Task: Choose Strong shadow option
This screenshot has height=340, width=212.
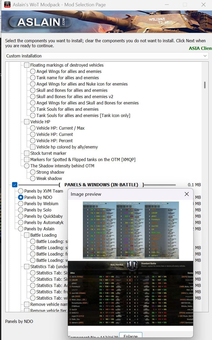Action: 33,172
